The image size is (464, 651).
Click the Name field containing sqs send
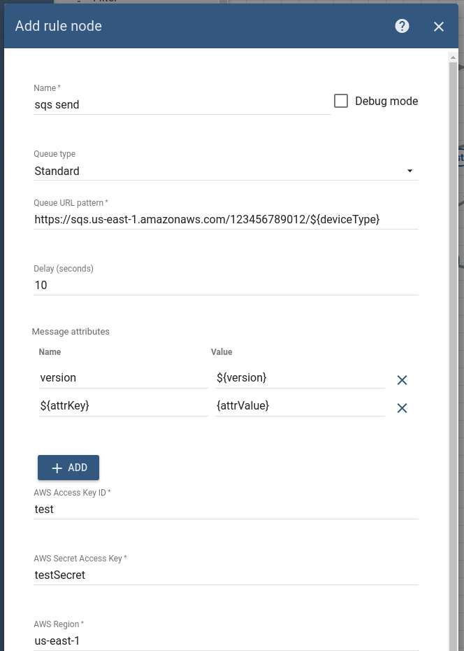tap(182, 105)
